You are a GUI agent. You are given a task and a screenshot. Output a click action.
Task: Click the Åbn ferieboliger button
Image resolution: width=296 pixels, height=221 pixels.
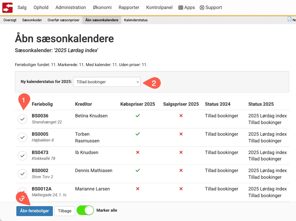coord(34,211)
